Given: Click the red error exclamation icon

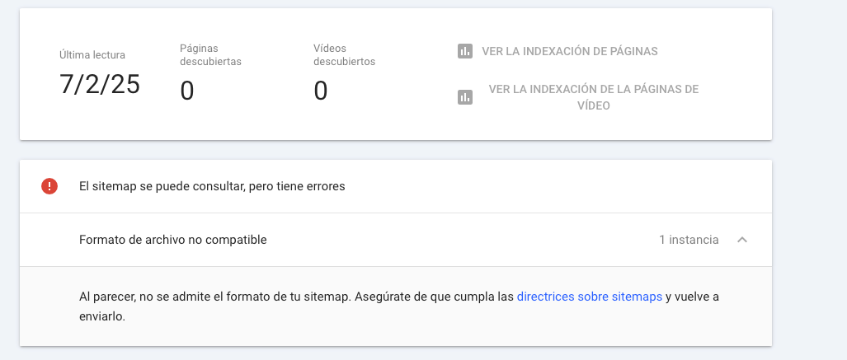Looking at the screenshot, I should pyautogui.click(x=49, y=186).
